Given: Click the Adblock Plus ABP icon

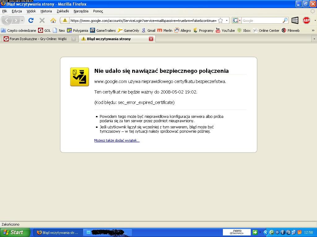Looking at the screenshot, I should point(306,20).
